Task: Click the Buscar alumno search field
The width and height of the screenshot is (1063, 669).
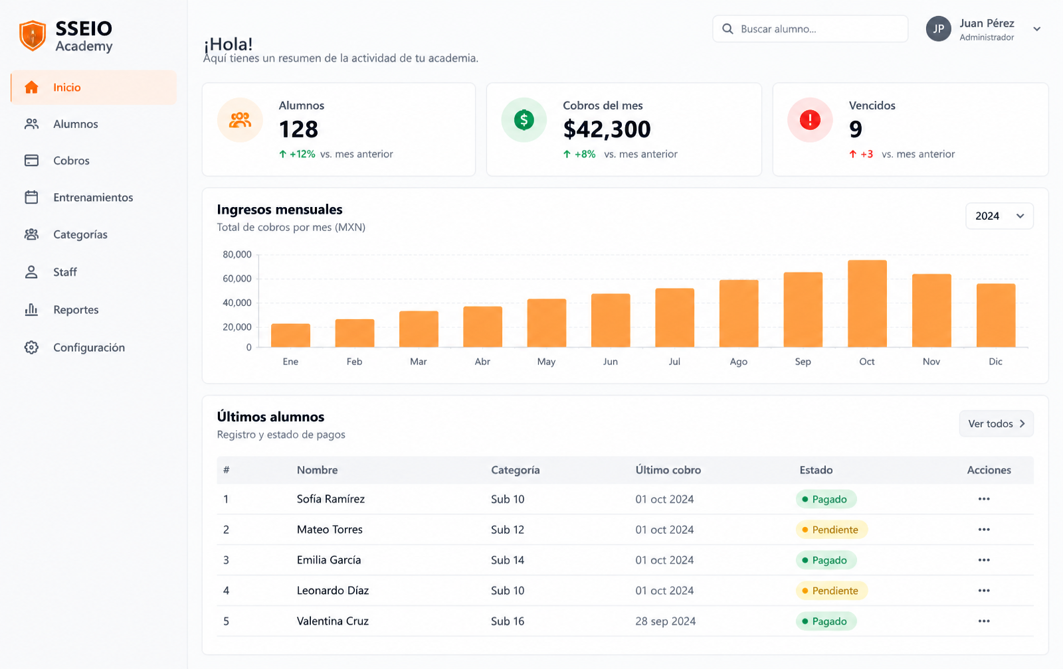Action: click(810, 29)
